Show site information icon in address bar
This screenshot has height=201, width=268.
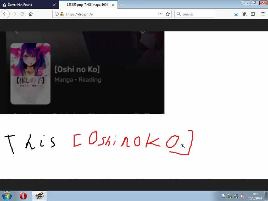pyautogui.click(x=57, y=14)
